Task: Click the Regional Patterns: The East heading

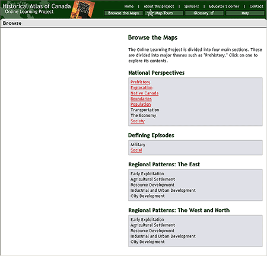Action: 164,165
